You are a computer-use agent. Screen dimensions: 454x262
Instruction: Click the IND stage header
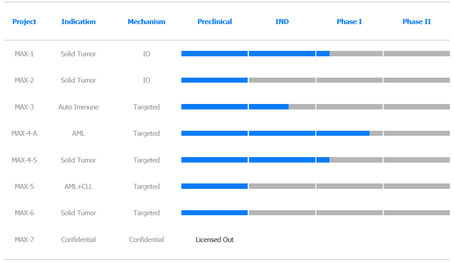click(x=282, y=22)
